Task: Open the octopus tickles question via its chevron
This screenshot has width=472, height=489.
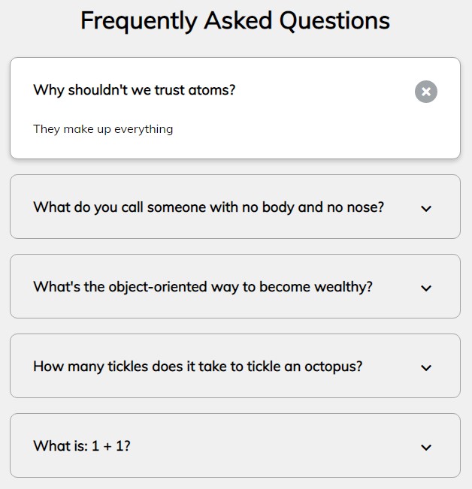Action: (426, 367)
